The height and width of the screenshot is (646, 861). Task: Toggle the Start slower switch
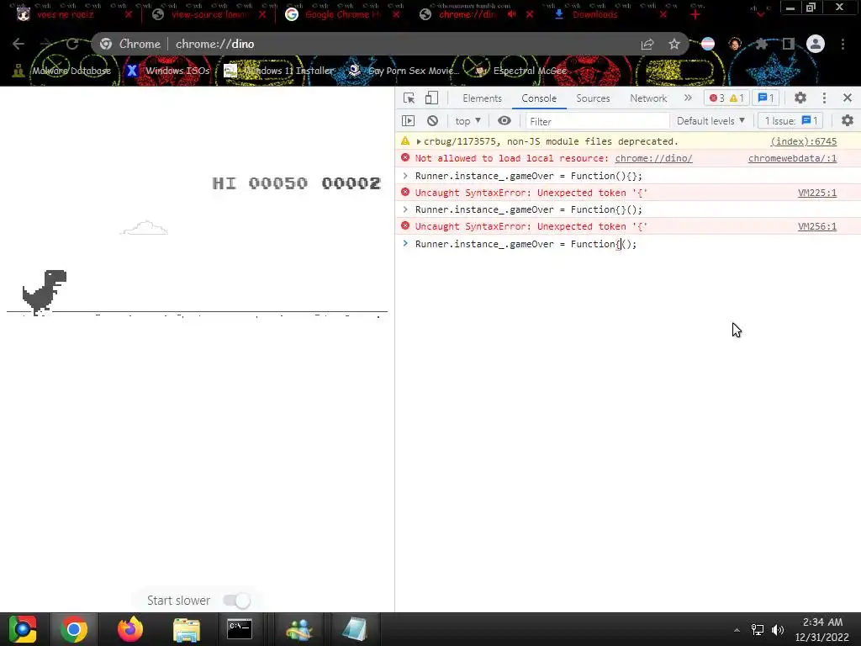click(236, 601)
